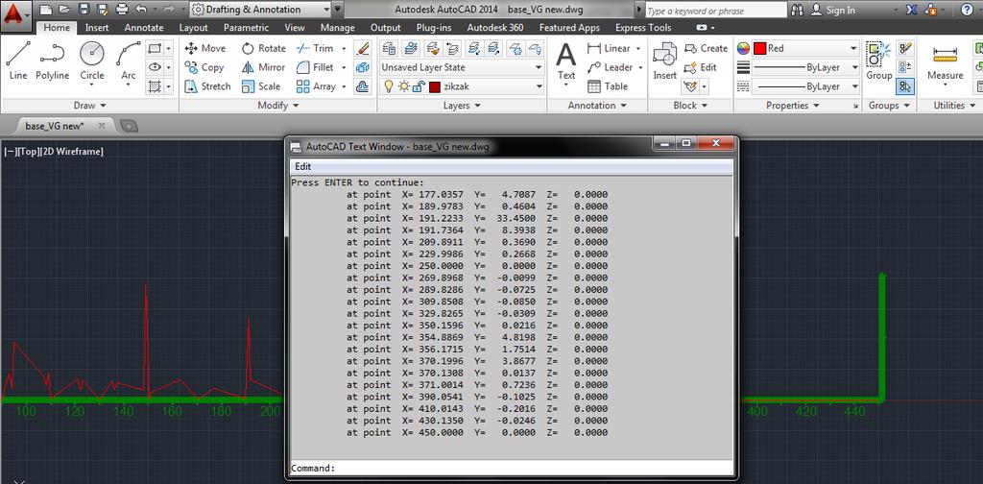Select the Circle tool

[92, 61]
